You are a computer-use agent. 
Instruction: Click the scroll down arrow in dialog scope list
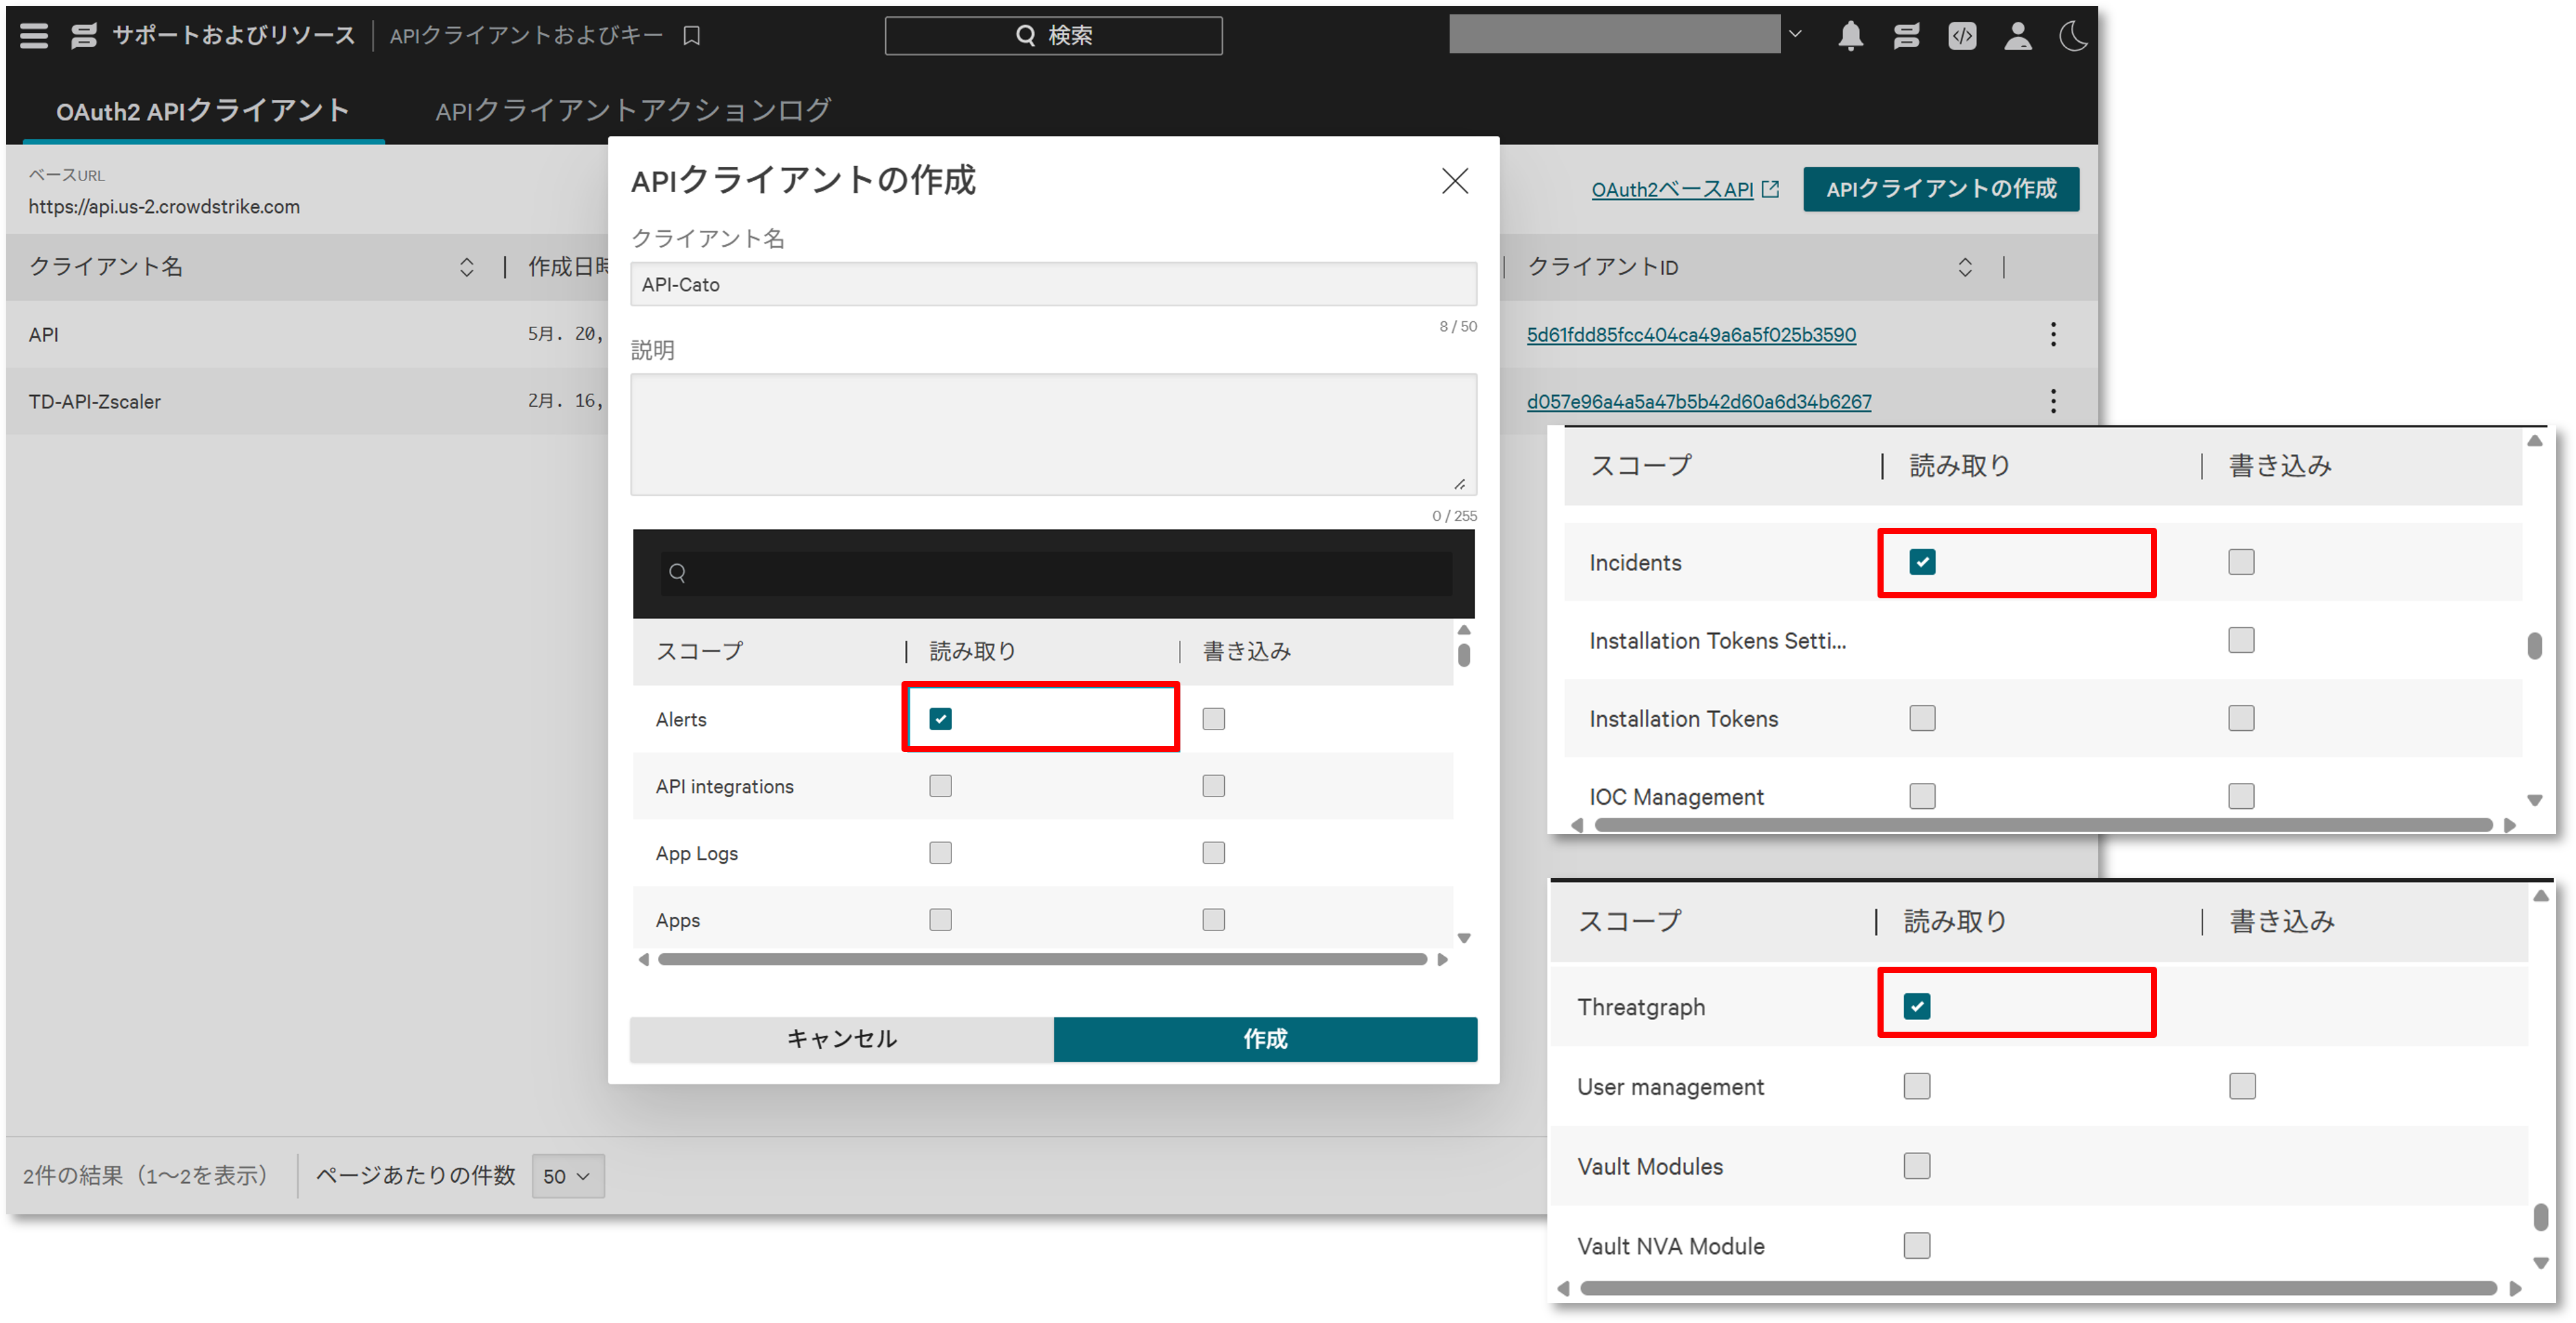1464,938
